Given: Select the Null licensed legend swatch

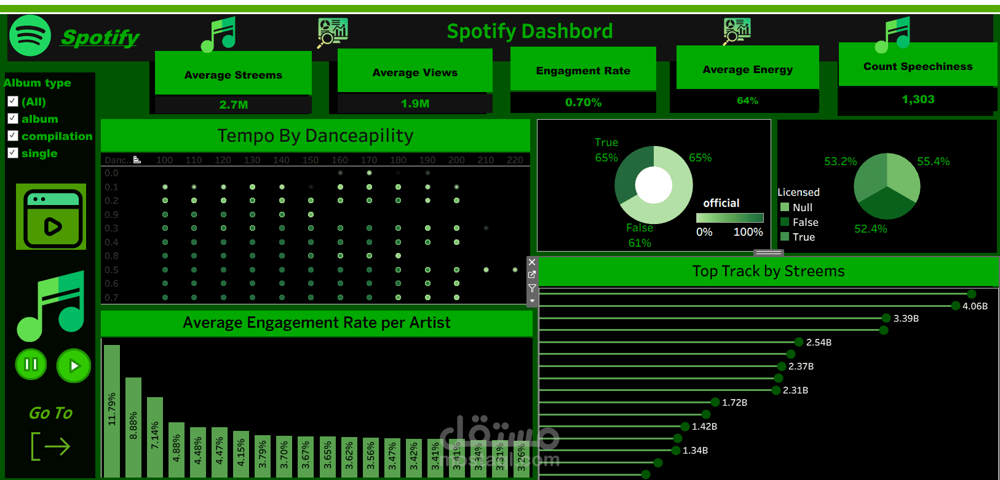Looking at the screenshot, I should [x=785, y=207].
